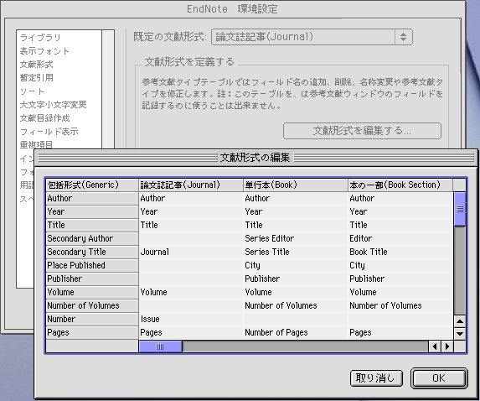Viewport: 480px width, 401px height.
Task: Click the Book Title cell
Action: pyautogui.click(x=400, y=252)
